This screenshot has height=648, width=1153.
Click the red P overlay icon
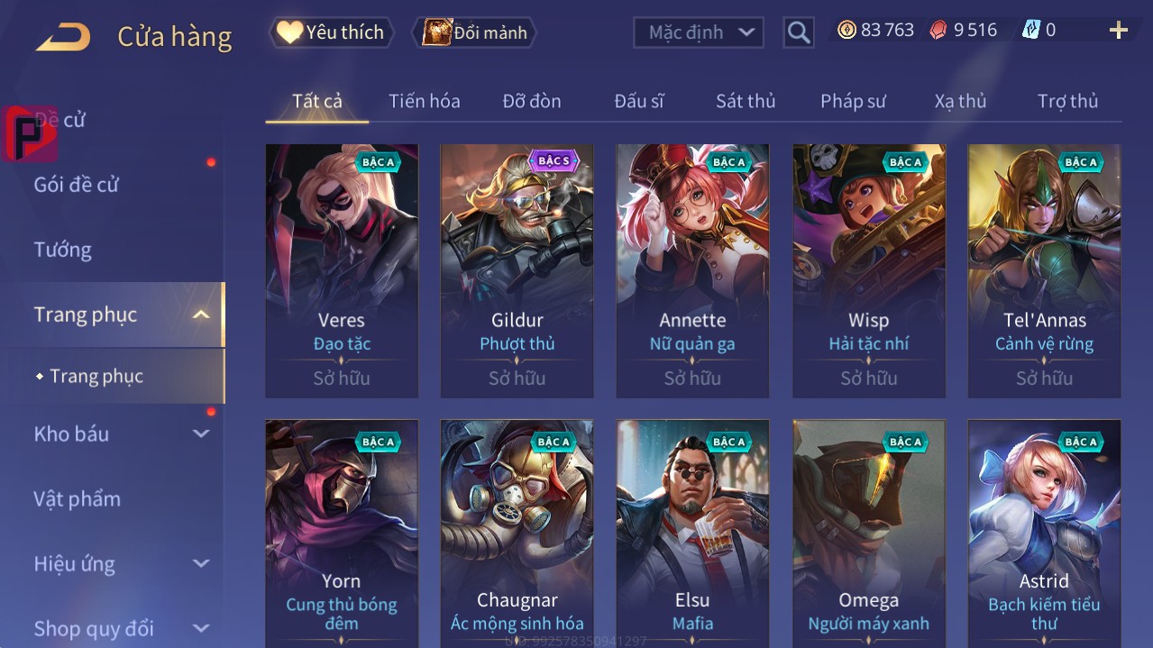(30, 133)
